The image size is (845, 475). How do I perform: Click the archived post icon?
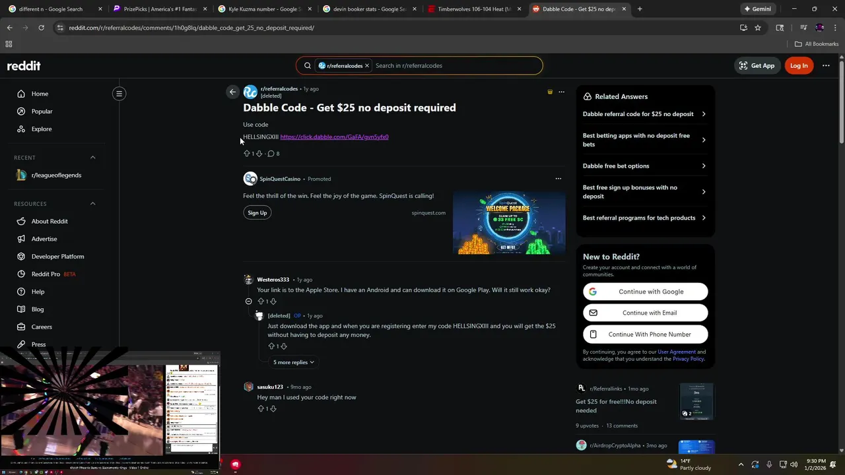click(x=550, y=92)
